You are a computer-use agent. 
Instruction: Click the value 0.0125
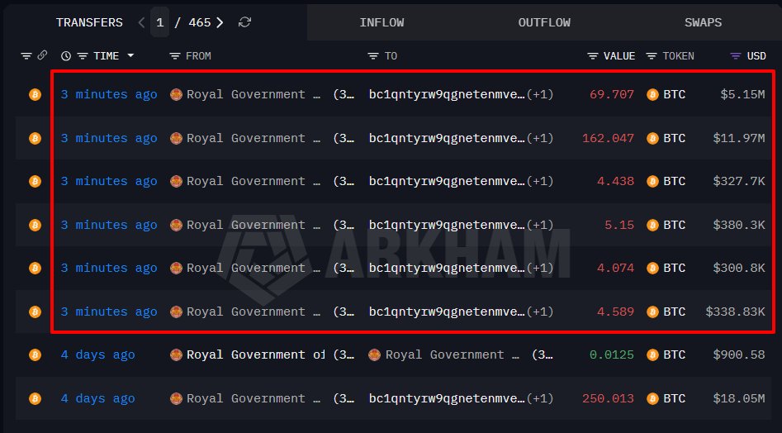point(612,354)
